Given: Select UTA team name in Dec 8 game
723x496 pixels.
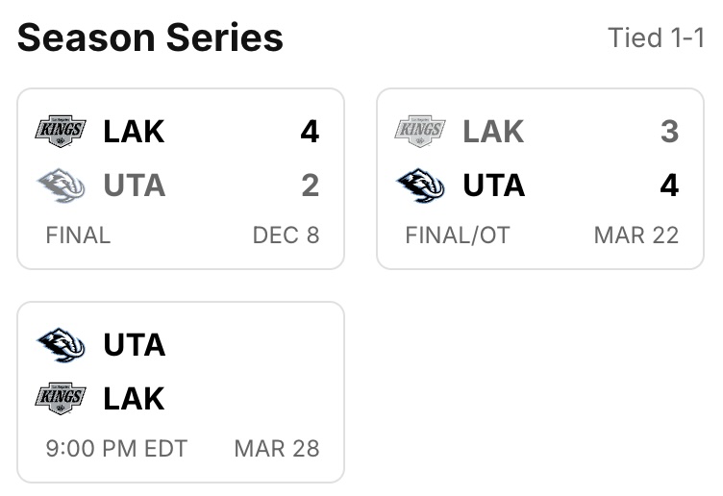Looking at the screenshot, I should [x=134, y=186].
